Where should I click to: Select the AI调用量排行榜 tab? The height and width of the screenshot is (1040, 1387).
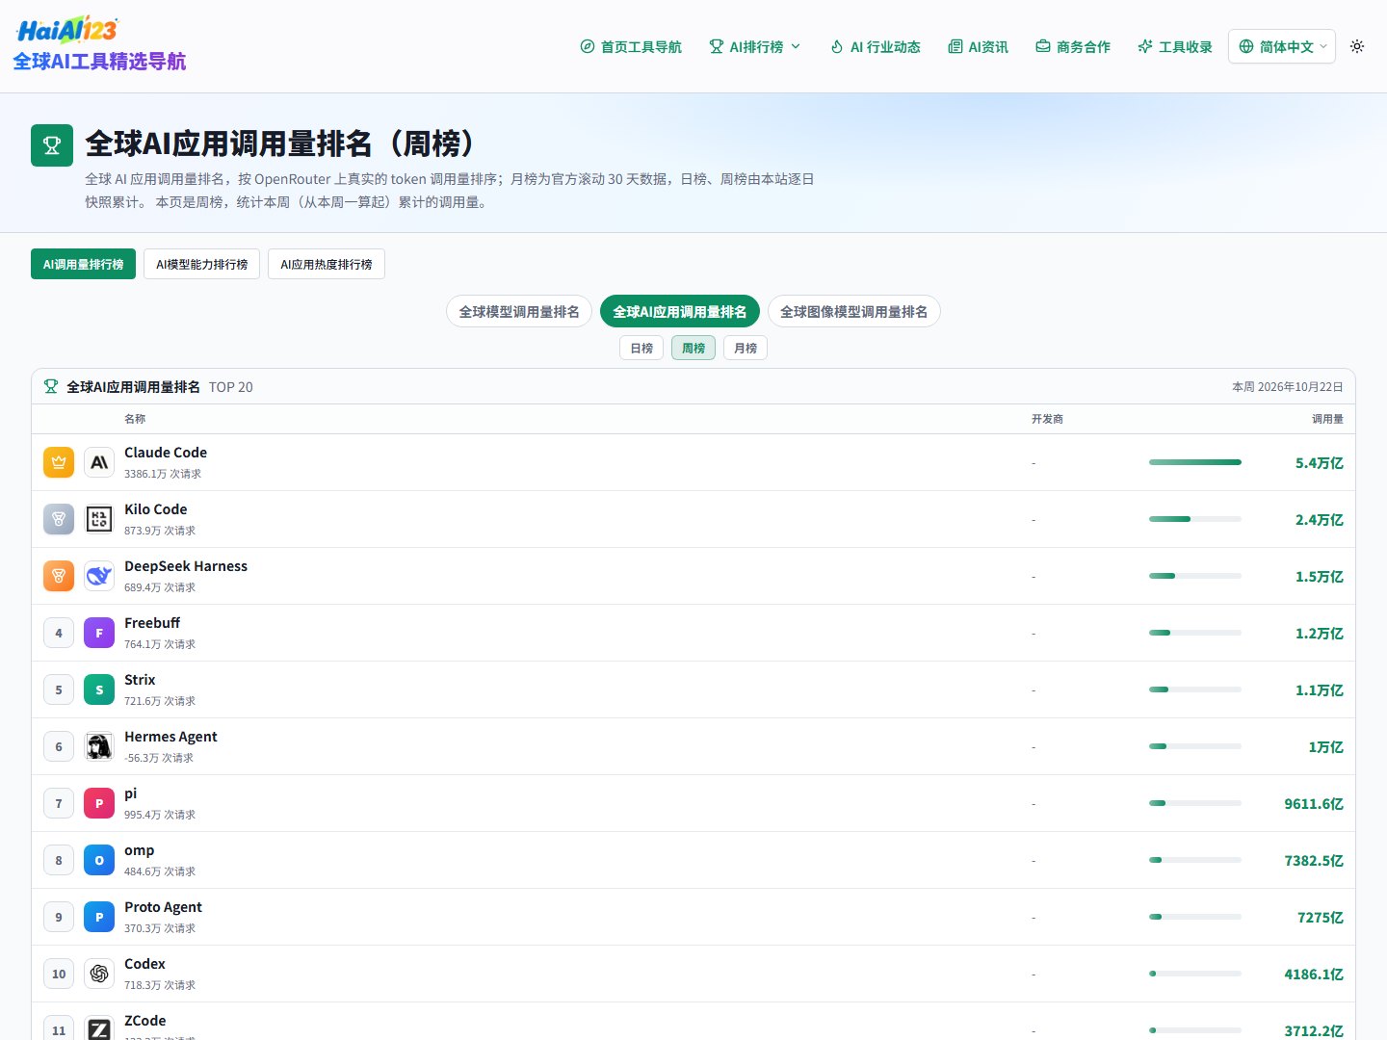[x=83, y=264]
